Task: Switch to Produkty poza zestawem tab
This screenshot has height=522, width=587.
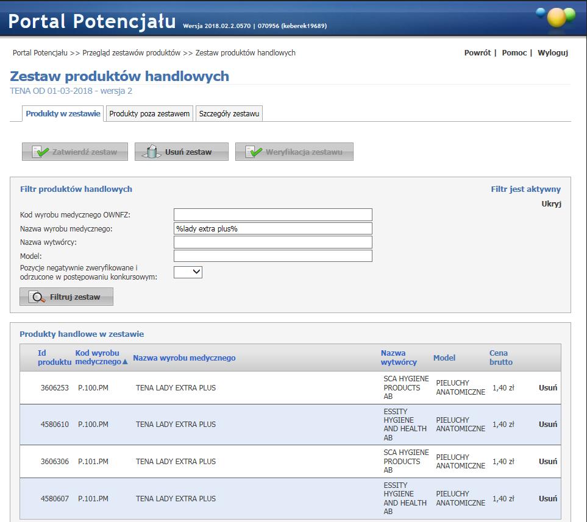Action: [149, 114]
